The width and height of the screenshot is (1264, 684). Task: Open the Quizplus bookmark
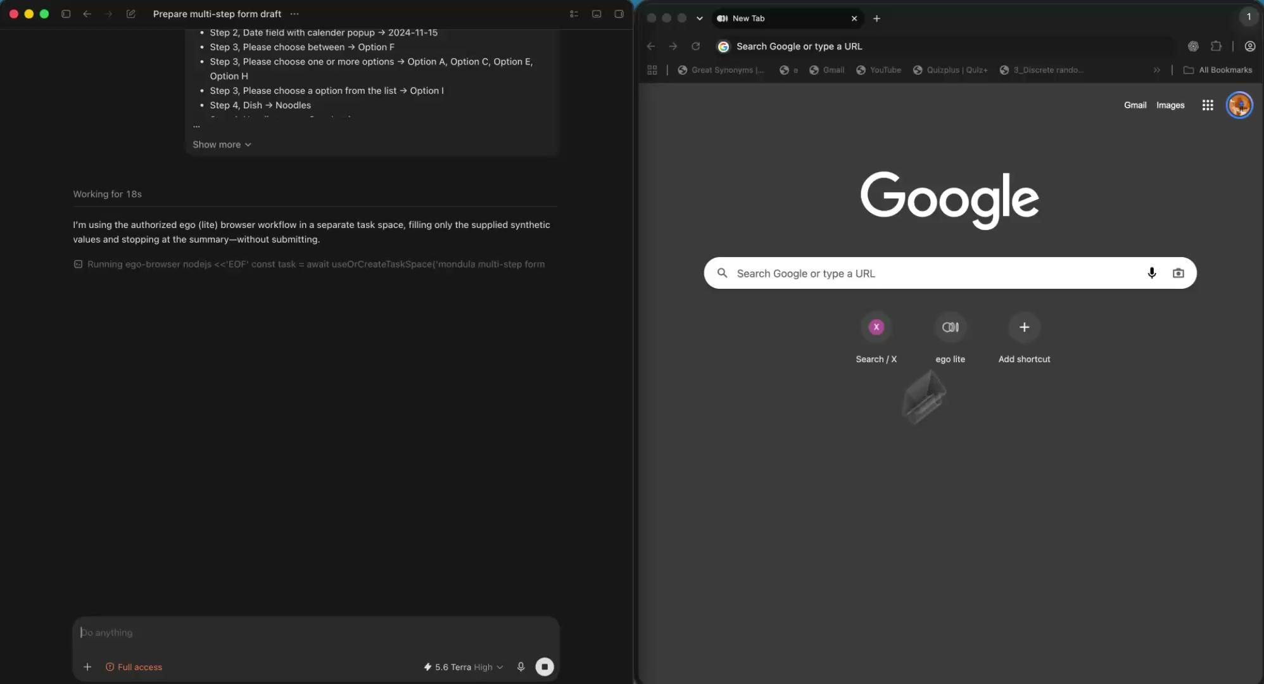[x=951, y=70]
